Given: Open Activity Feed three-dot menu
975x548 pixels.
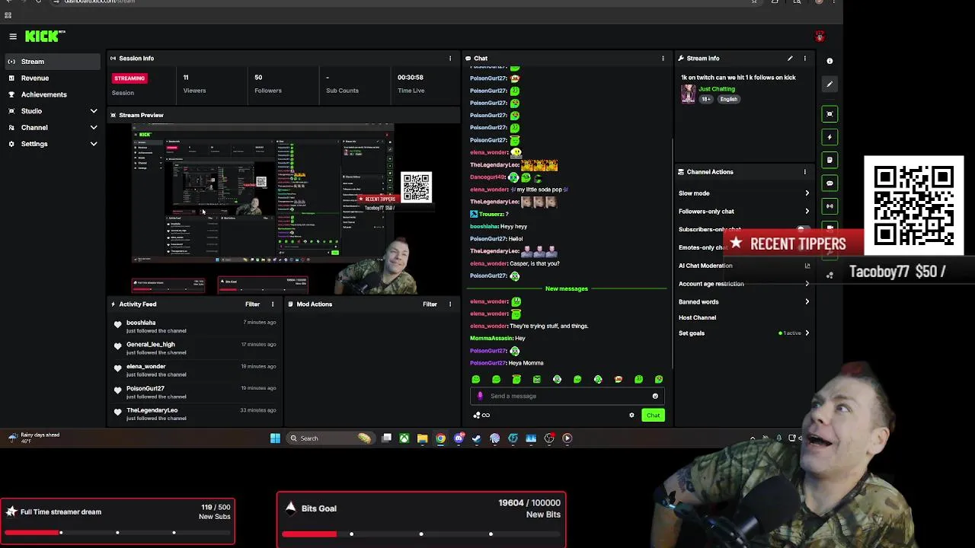Looking at the screenshot, I should click(272, 304).
